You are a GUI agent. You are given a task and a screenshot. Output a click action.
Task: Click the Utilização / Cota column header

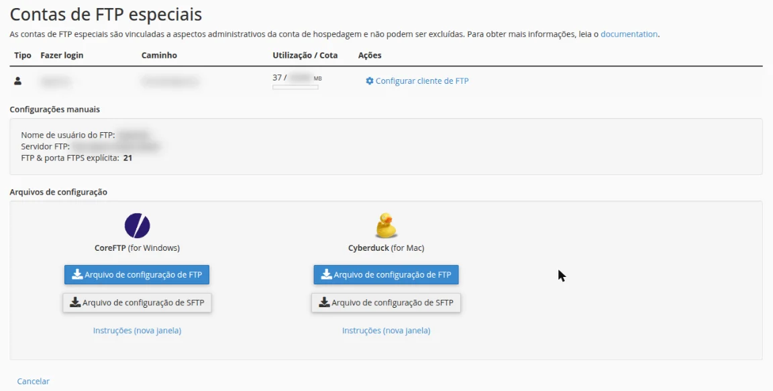click(x=305, y=55)
